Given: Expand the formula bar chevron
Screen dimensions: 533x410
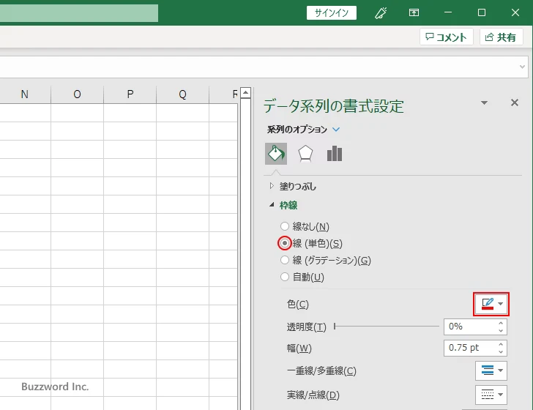Looking at the screenshot, I should click(x=523, y=67).
